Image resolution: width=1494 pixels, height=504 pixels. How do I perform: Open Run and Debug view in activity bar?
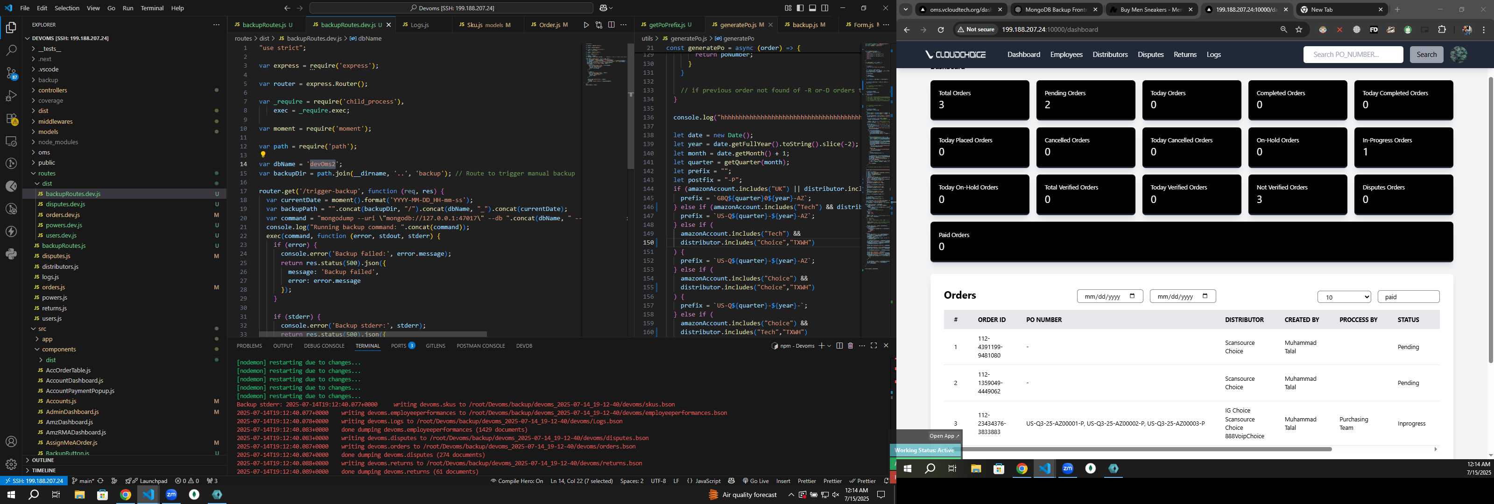(11, 96)
